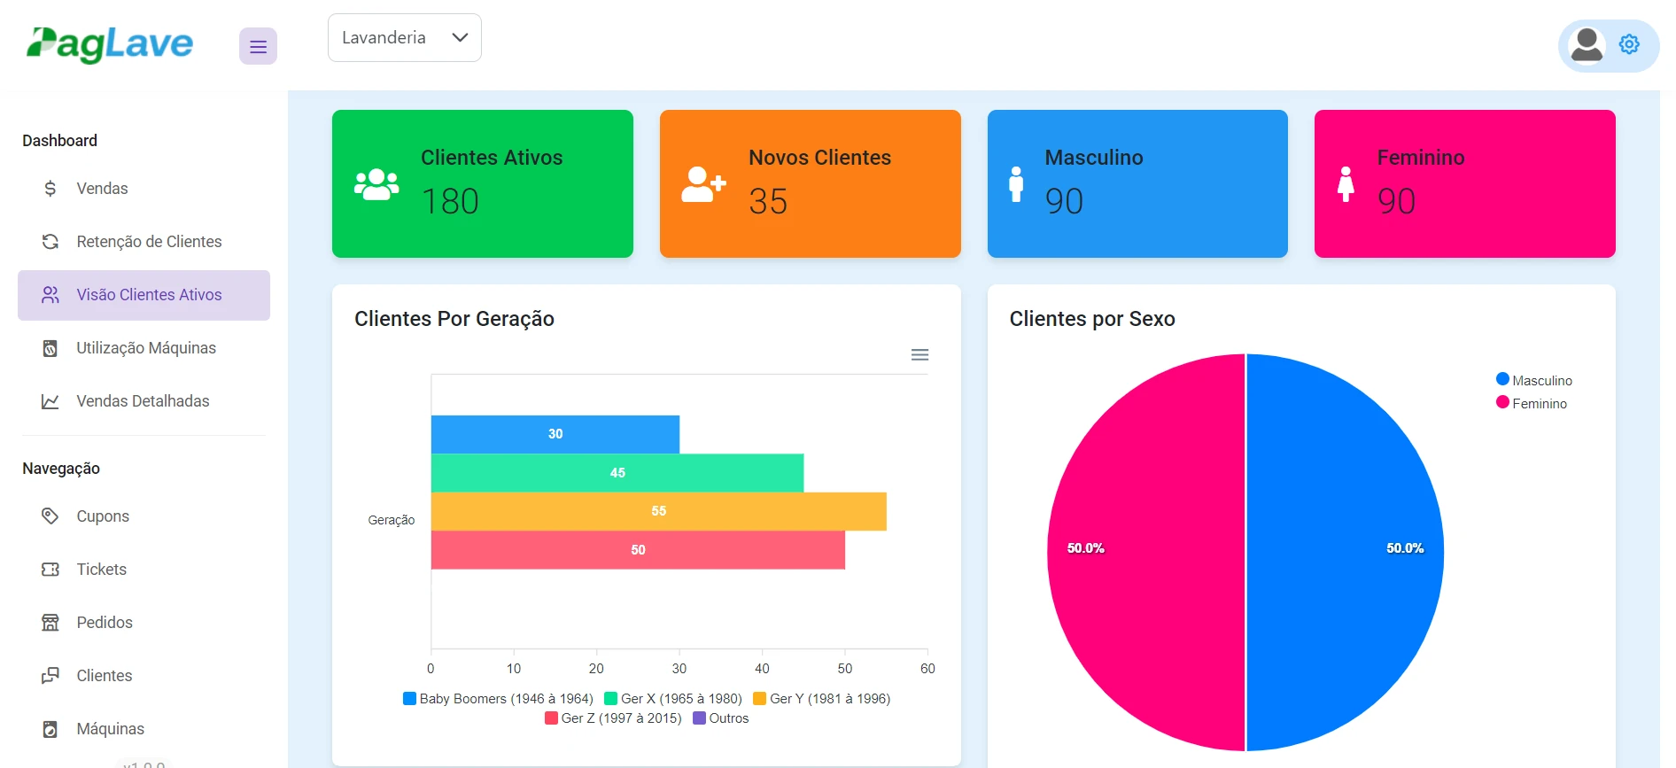
Task: Click the tag icon beside Cupons
Action: pyautogui.click(x=50, y=516)
